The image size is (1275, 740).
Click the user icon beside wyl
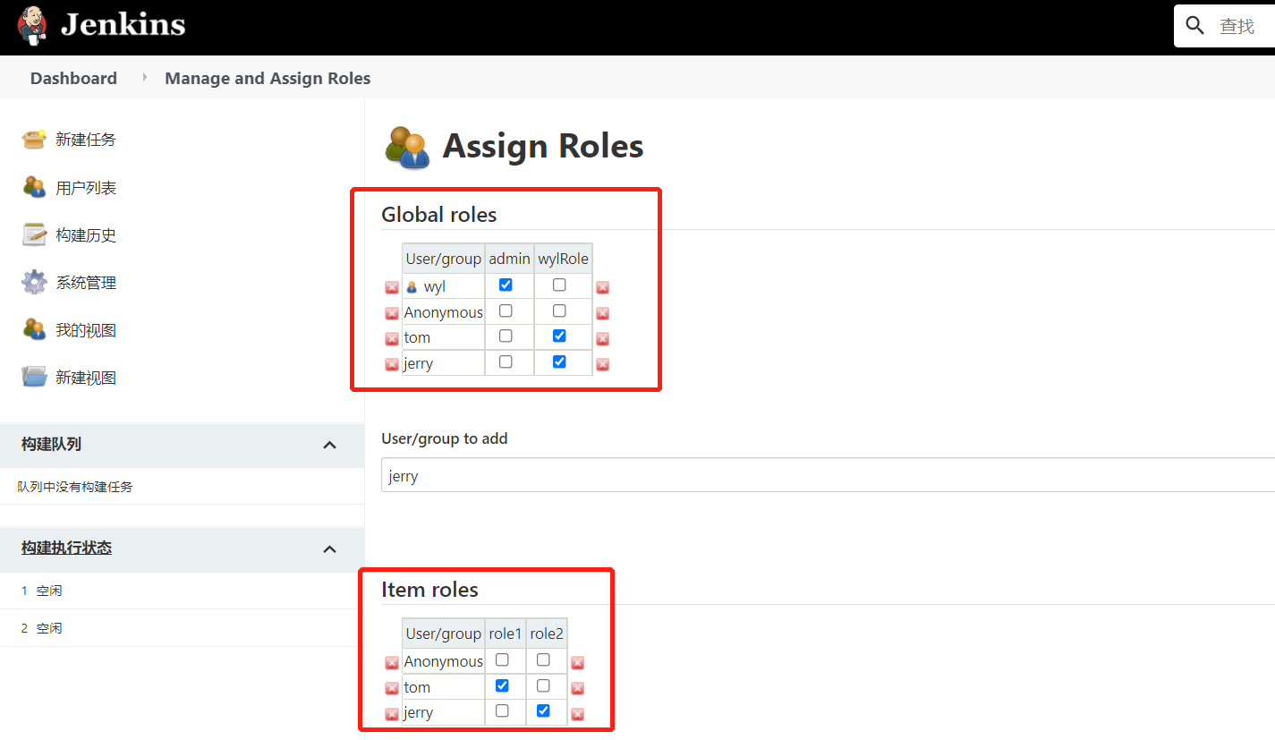click(x=412, y=287)
